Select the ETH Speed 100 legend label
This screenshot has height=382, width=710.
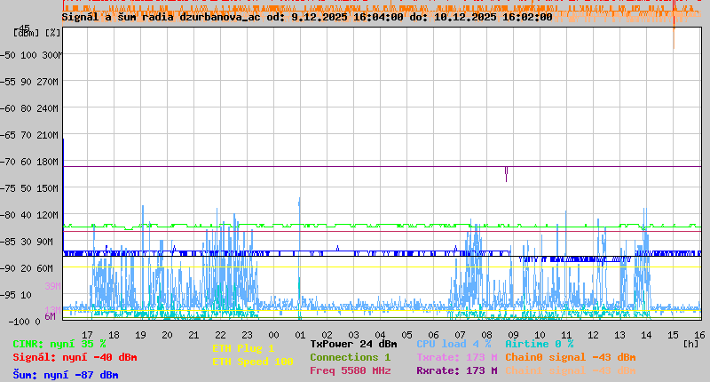(252, 362)
